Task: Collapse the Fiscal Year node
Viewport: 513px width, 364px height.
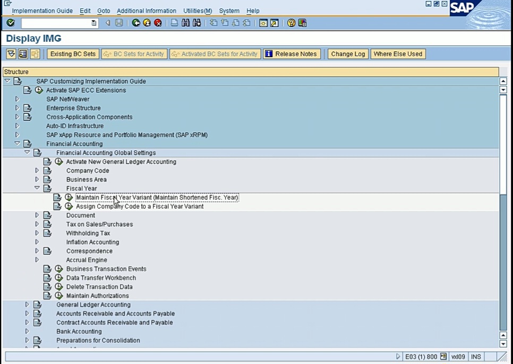Action: (37, 188)
